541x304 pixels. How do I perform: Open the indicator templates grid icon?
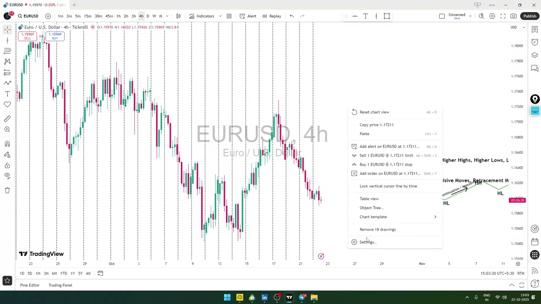click(229, 16)
